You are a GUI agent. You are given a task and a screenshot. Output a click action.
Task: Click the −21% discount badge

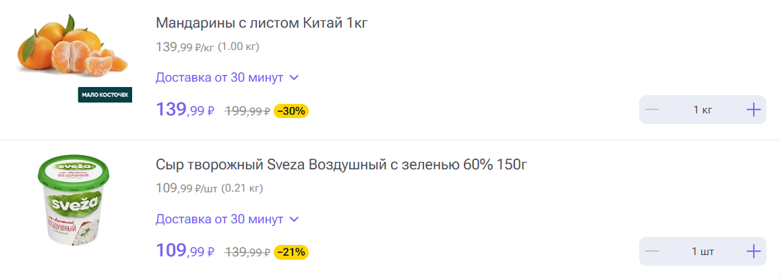point(291,252)
